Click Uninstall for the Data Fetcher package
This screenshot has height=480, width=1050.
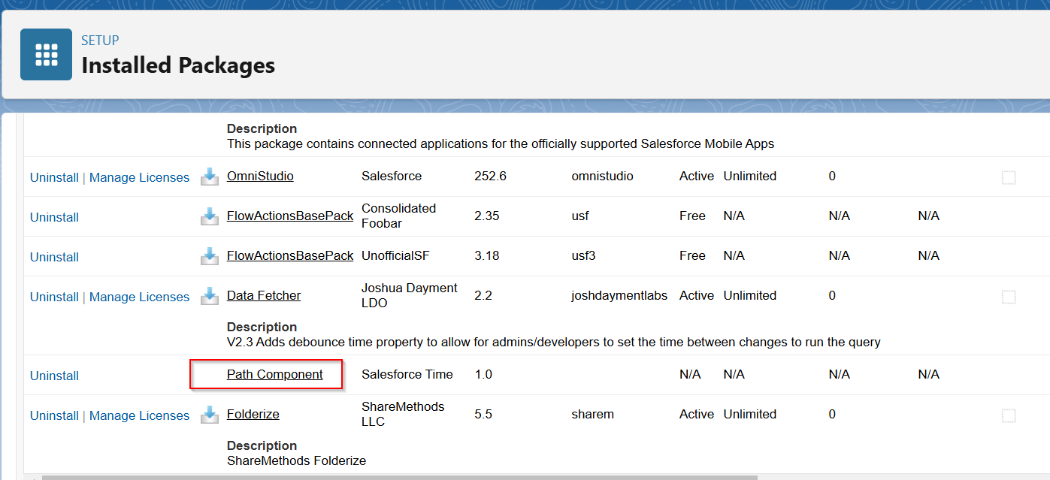[x=54, y=296]
